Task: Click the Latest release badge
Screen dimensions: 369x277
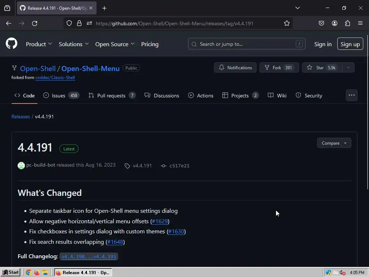Action: (69, 149)
